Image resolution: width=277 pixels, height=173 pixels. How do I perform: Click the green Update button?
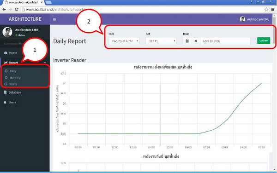[264, 40]
